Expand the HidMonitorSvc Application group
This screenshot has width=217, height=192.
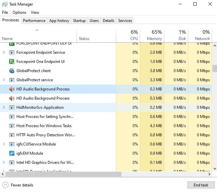click(x=4, y=107)
